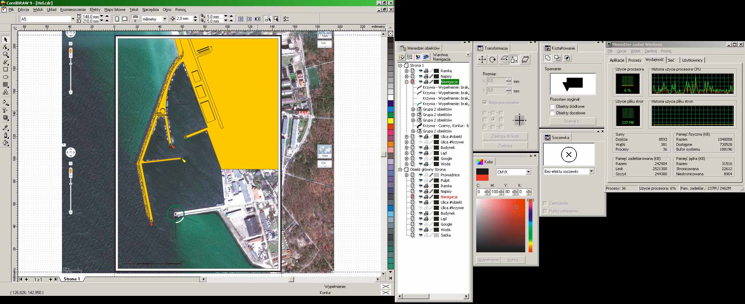The height and width of the screenshot is (304, 745).
Task: Select the Text tool
Action: pyautogui.click(x=5, y=92)
